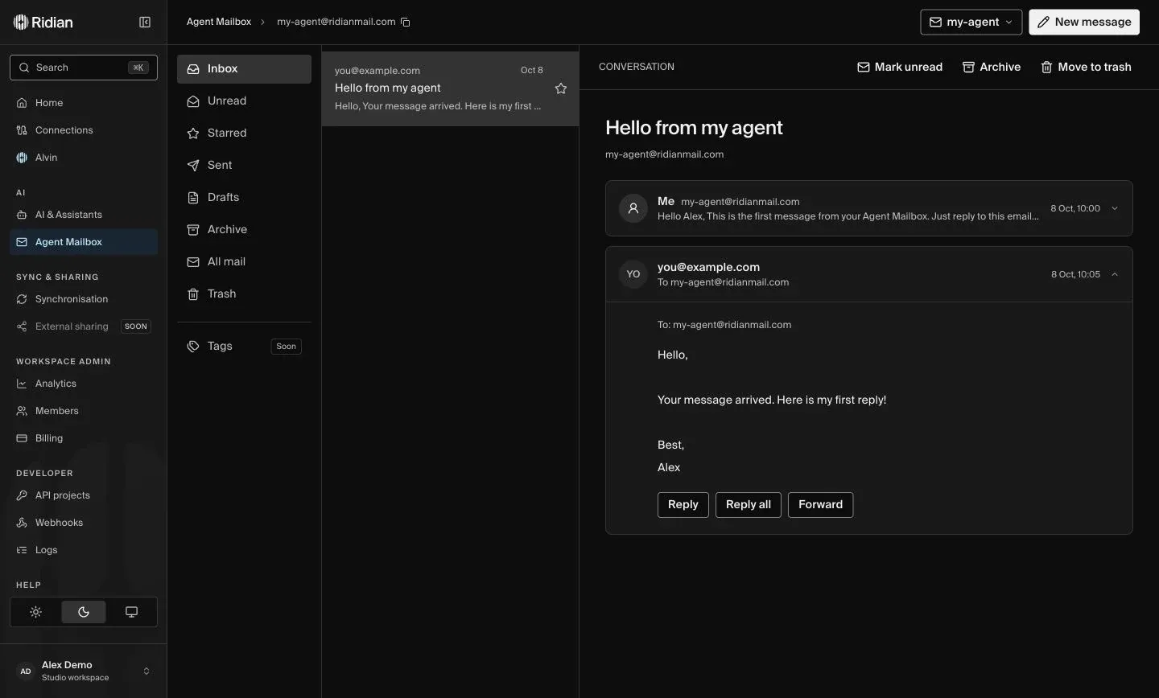The image size is (1159, 698).
Task: Open Webhooks page
Action: point(84,523)
